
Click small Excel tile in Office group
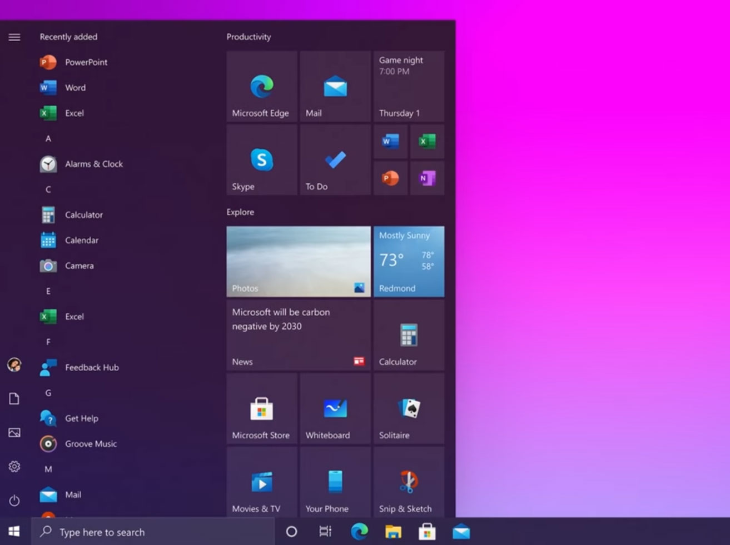click(x=427, y=142)
